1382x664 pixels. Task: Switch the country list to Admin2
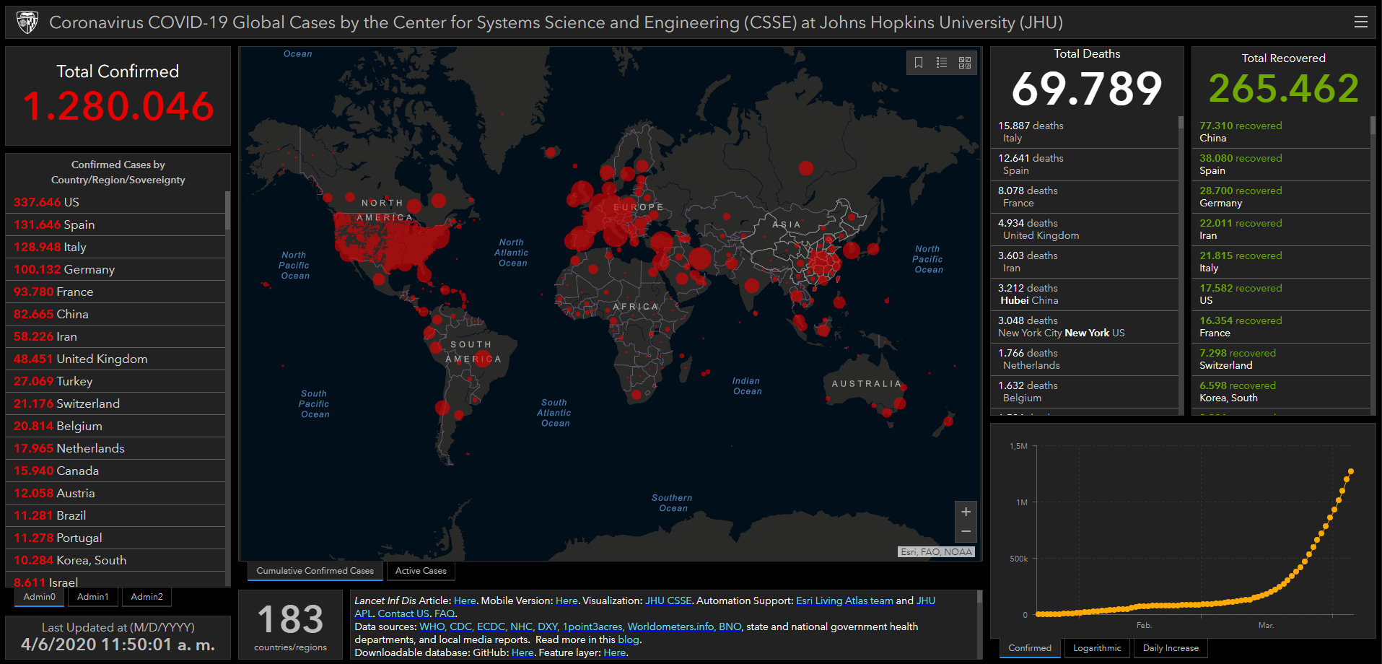(x=146, y=597)
